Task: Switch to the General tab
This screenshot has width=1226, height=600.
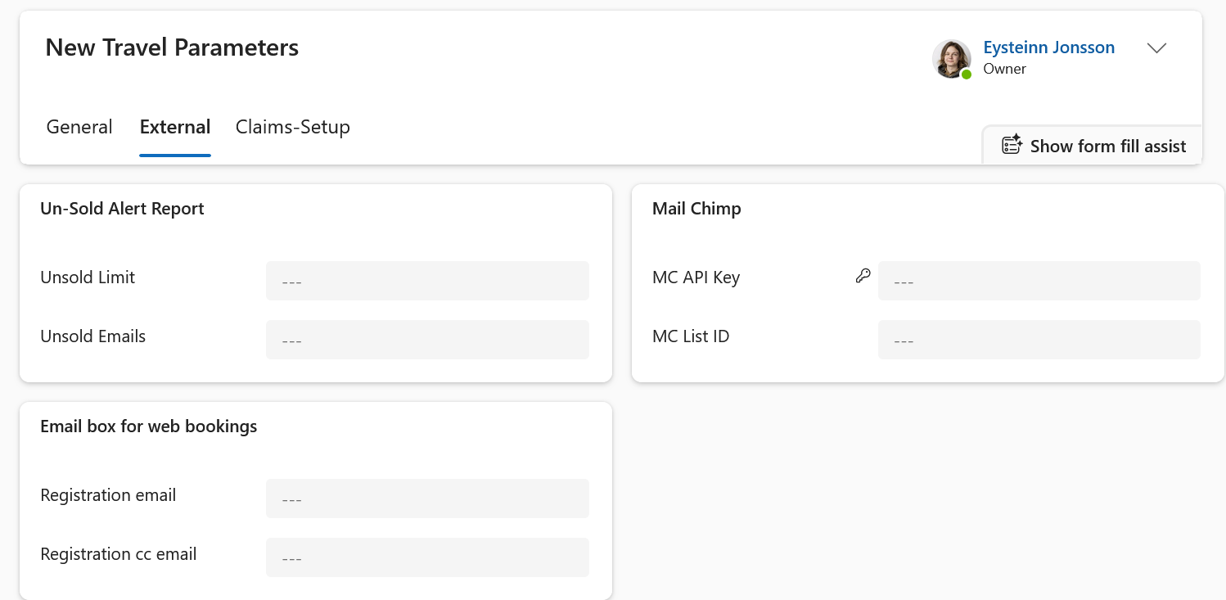Action: (x=79, y=127)
